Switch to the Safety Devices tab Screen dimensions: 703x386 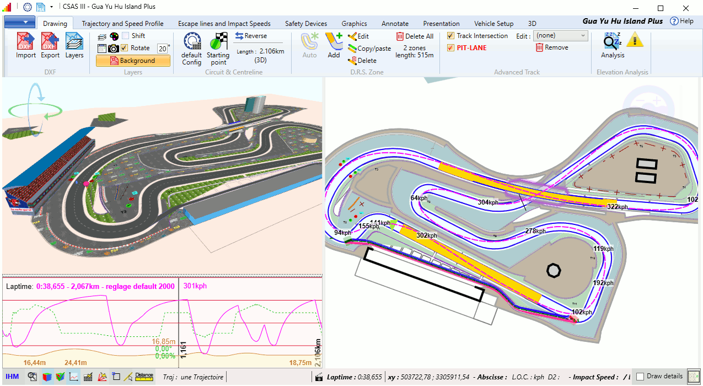306,24
